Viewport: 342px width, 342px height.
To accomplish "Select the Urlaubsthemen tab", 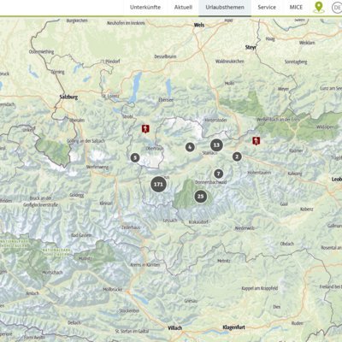I will click(225, 8).
